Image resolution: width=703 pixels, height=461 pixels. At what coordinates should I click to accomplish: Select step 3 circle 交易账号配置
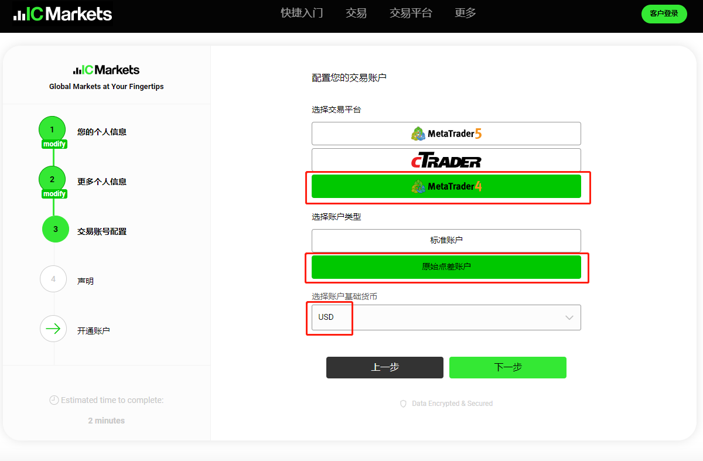56,229
